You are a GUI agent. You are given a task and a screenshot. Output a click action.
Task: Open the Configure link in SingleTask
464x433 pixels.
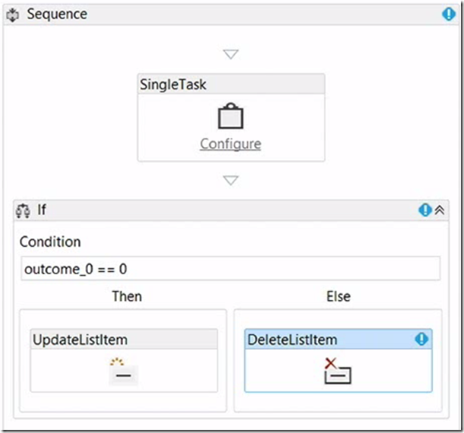pyautogui.click(x=231, y=144)
